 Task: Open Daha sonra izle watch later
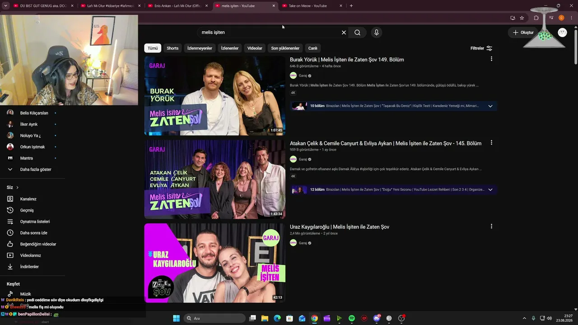33,233
